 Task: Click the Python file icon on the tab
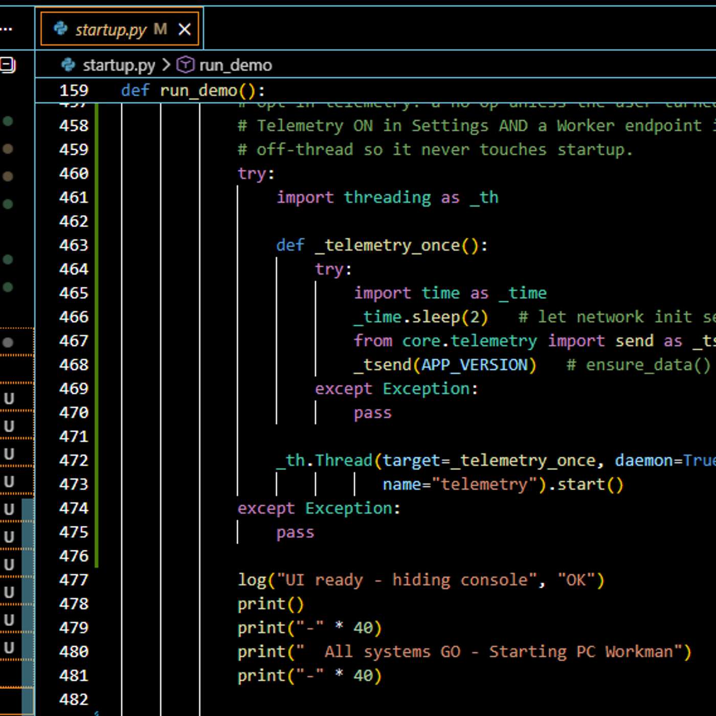click(x=61, y=28)
